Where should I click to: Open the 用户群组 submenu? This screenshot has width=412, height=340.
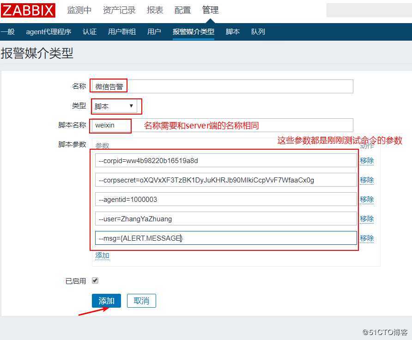tap(121, 32)
